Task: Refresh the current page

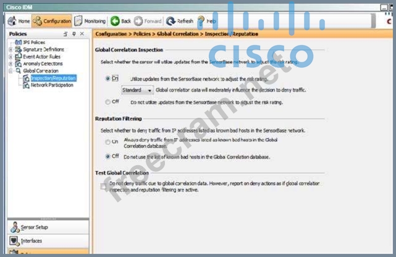Action: pos(180,20)
